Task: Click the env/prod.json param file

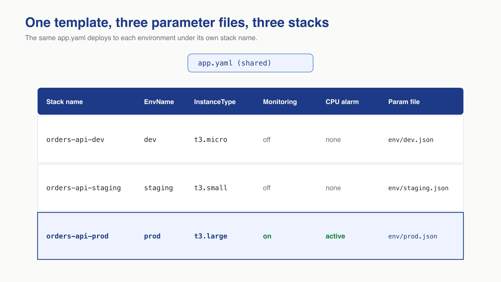Action: coord(413,236)
